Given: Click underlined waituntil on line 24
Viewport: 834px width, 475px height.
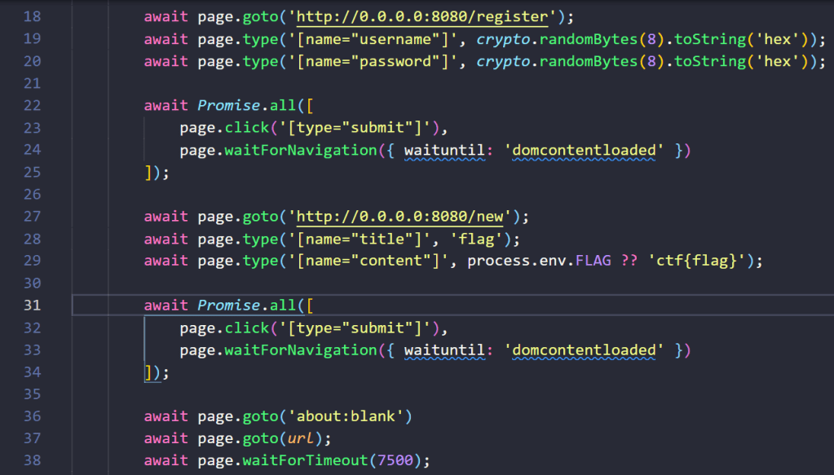Looking at the screenshot, I should click(448, 150).
